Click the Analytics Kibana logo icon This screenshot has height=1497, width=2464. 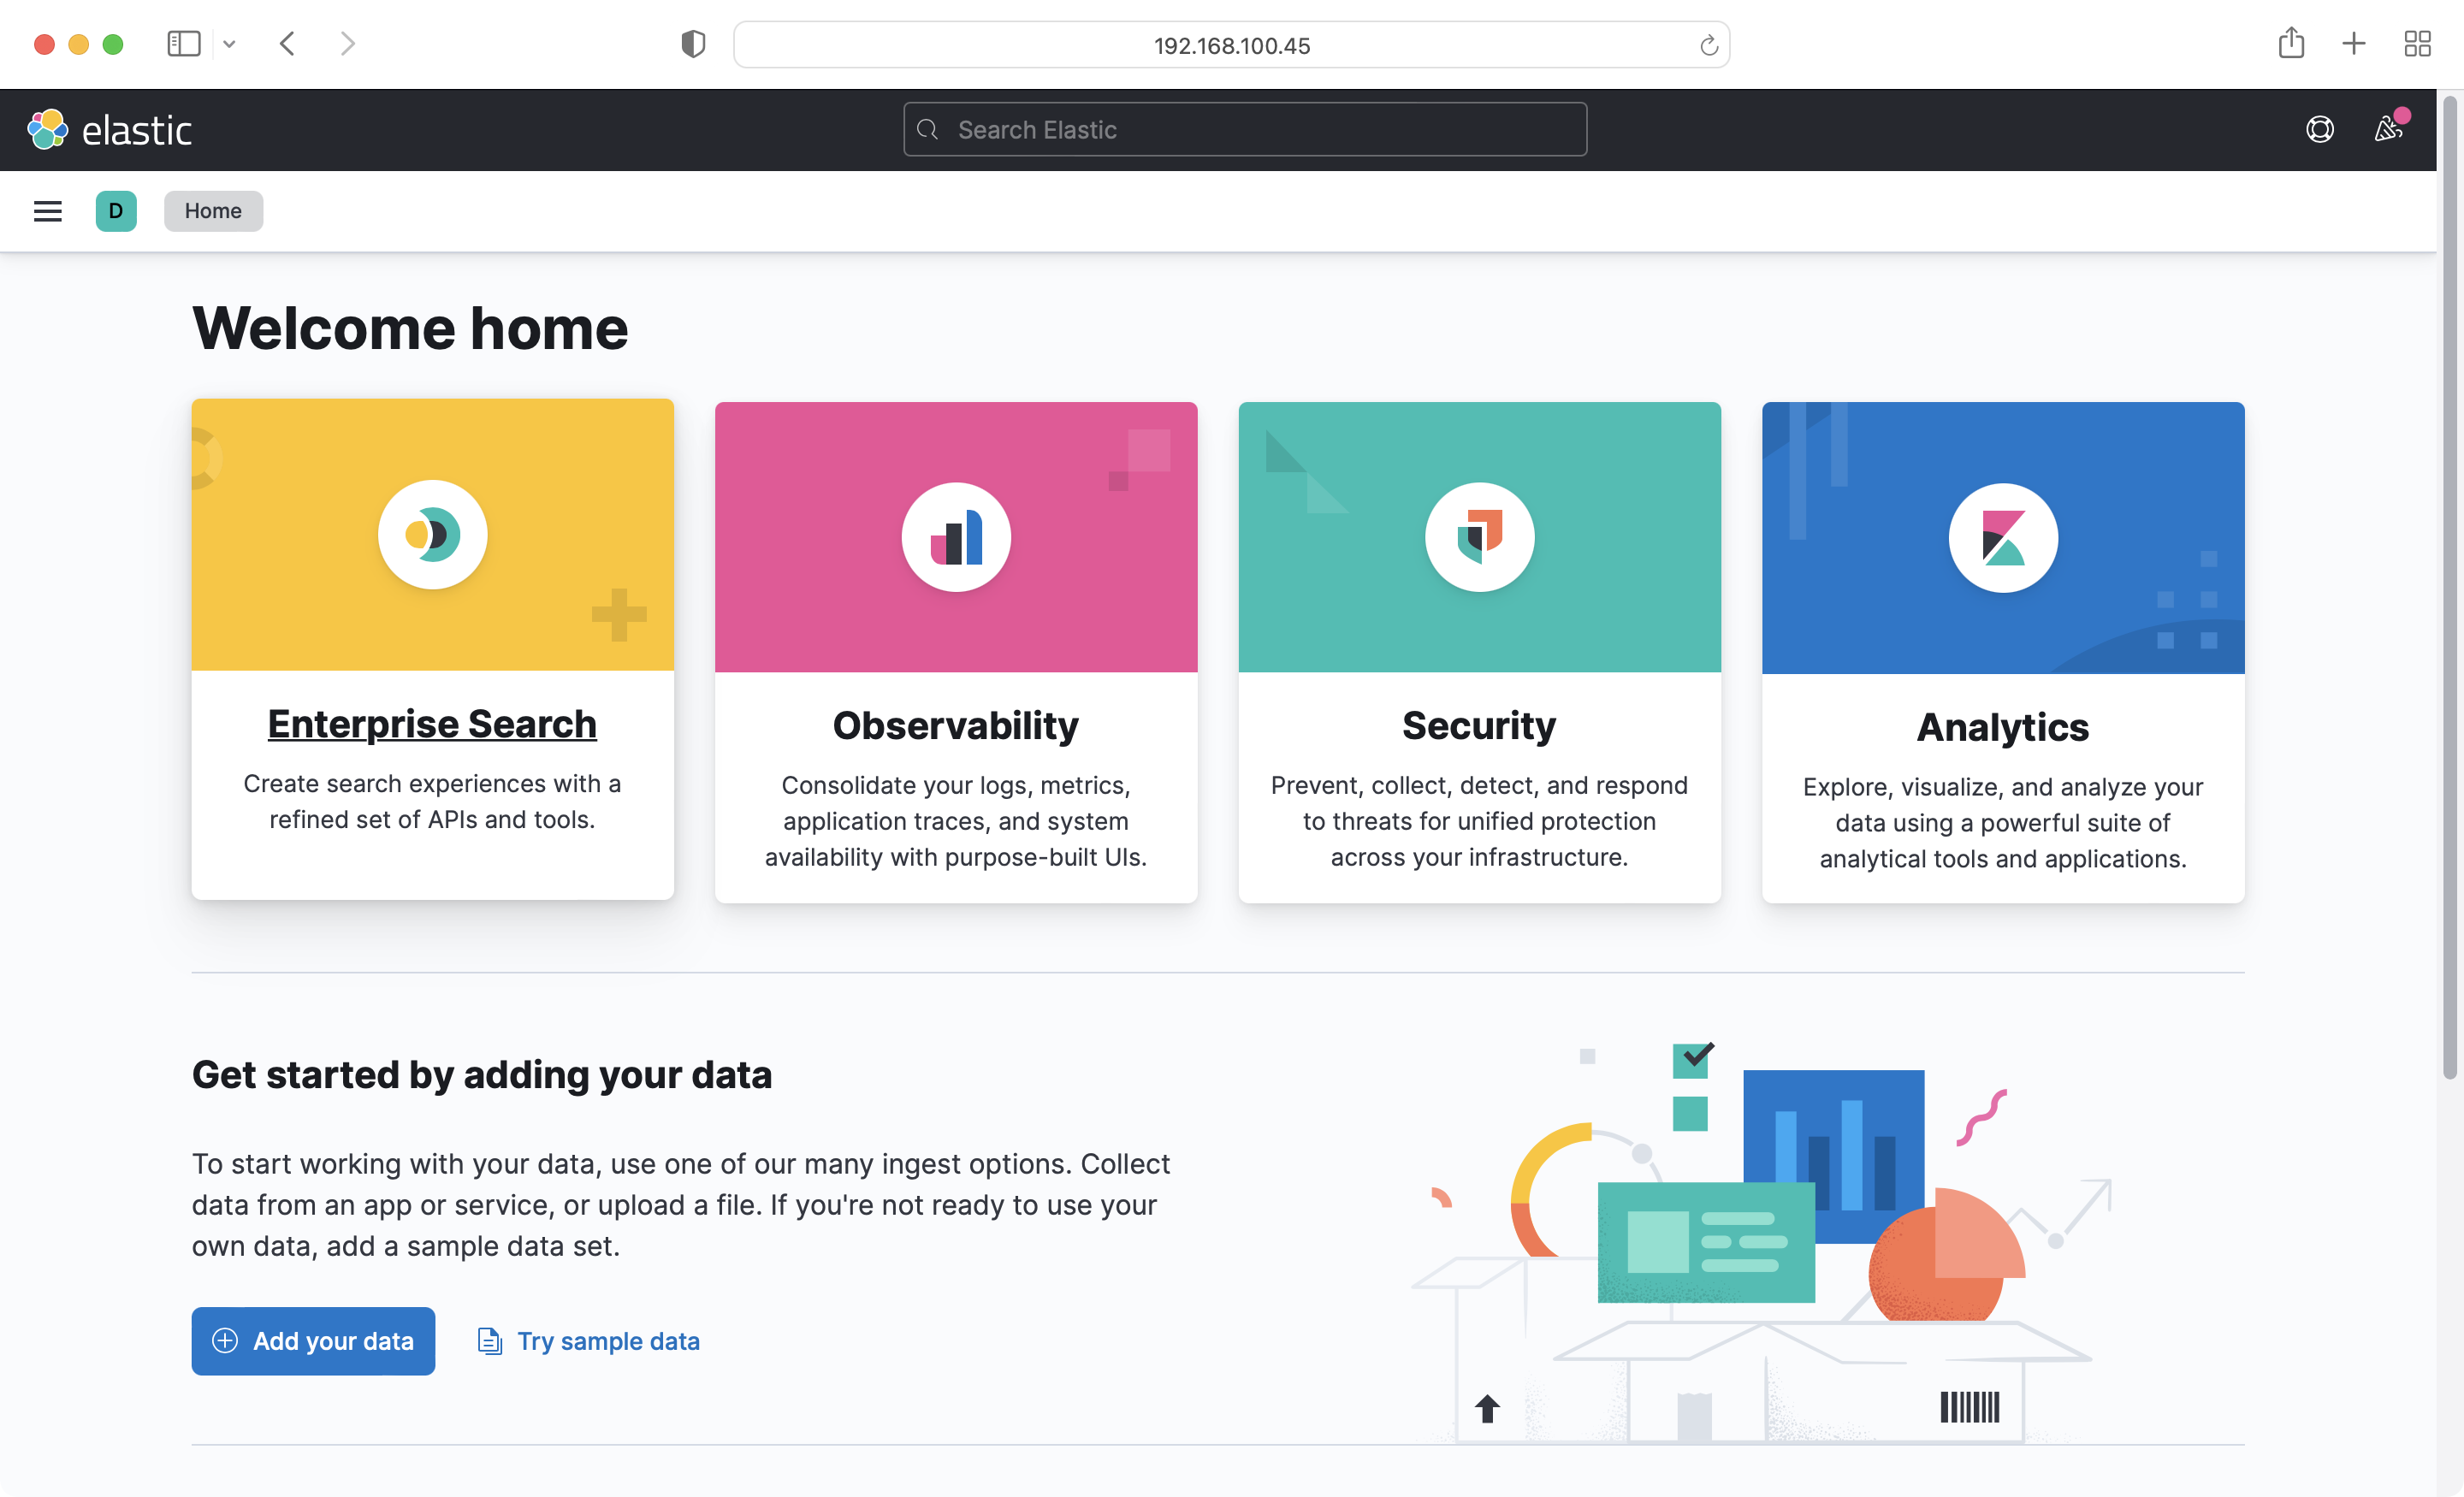point(2002,537)
